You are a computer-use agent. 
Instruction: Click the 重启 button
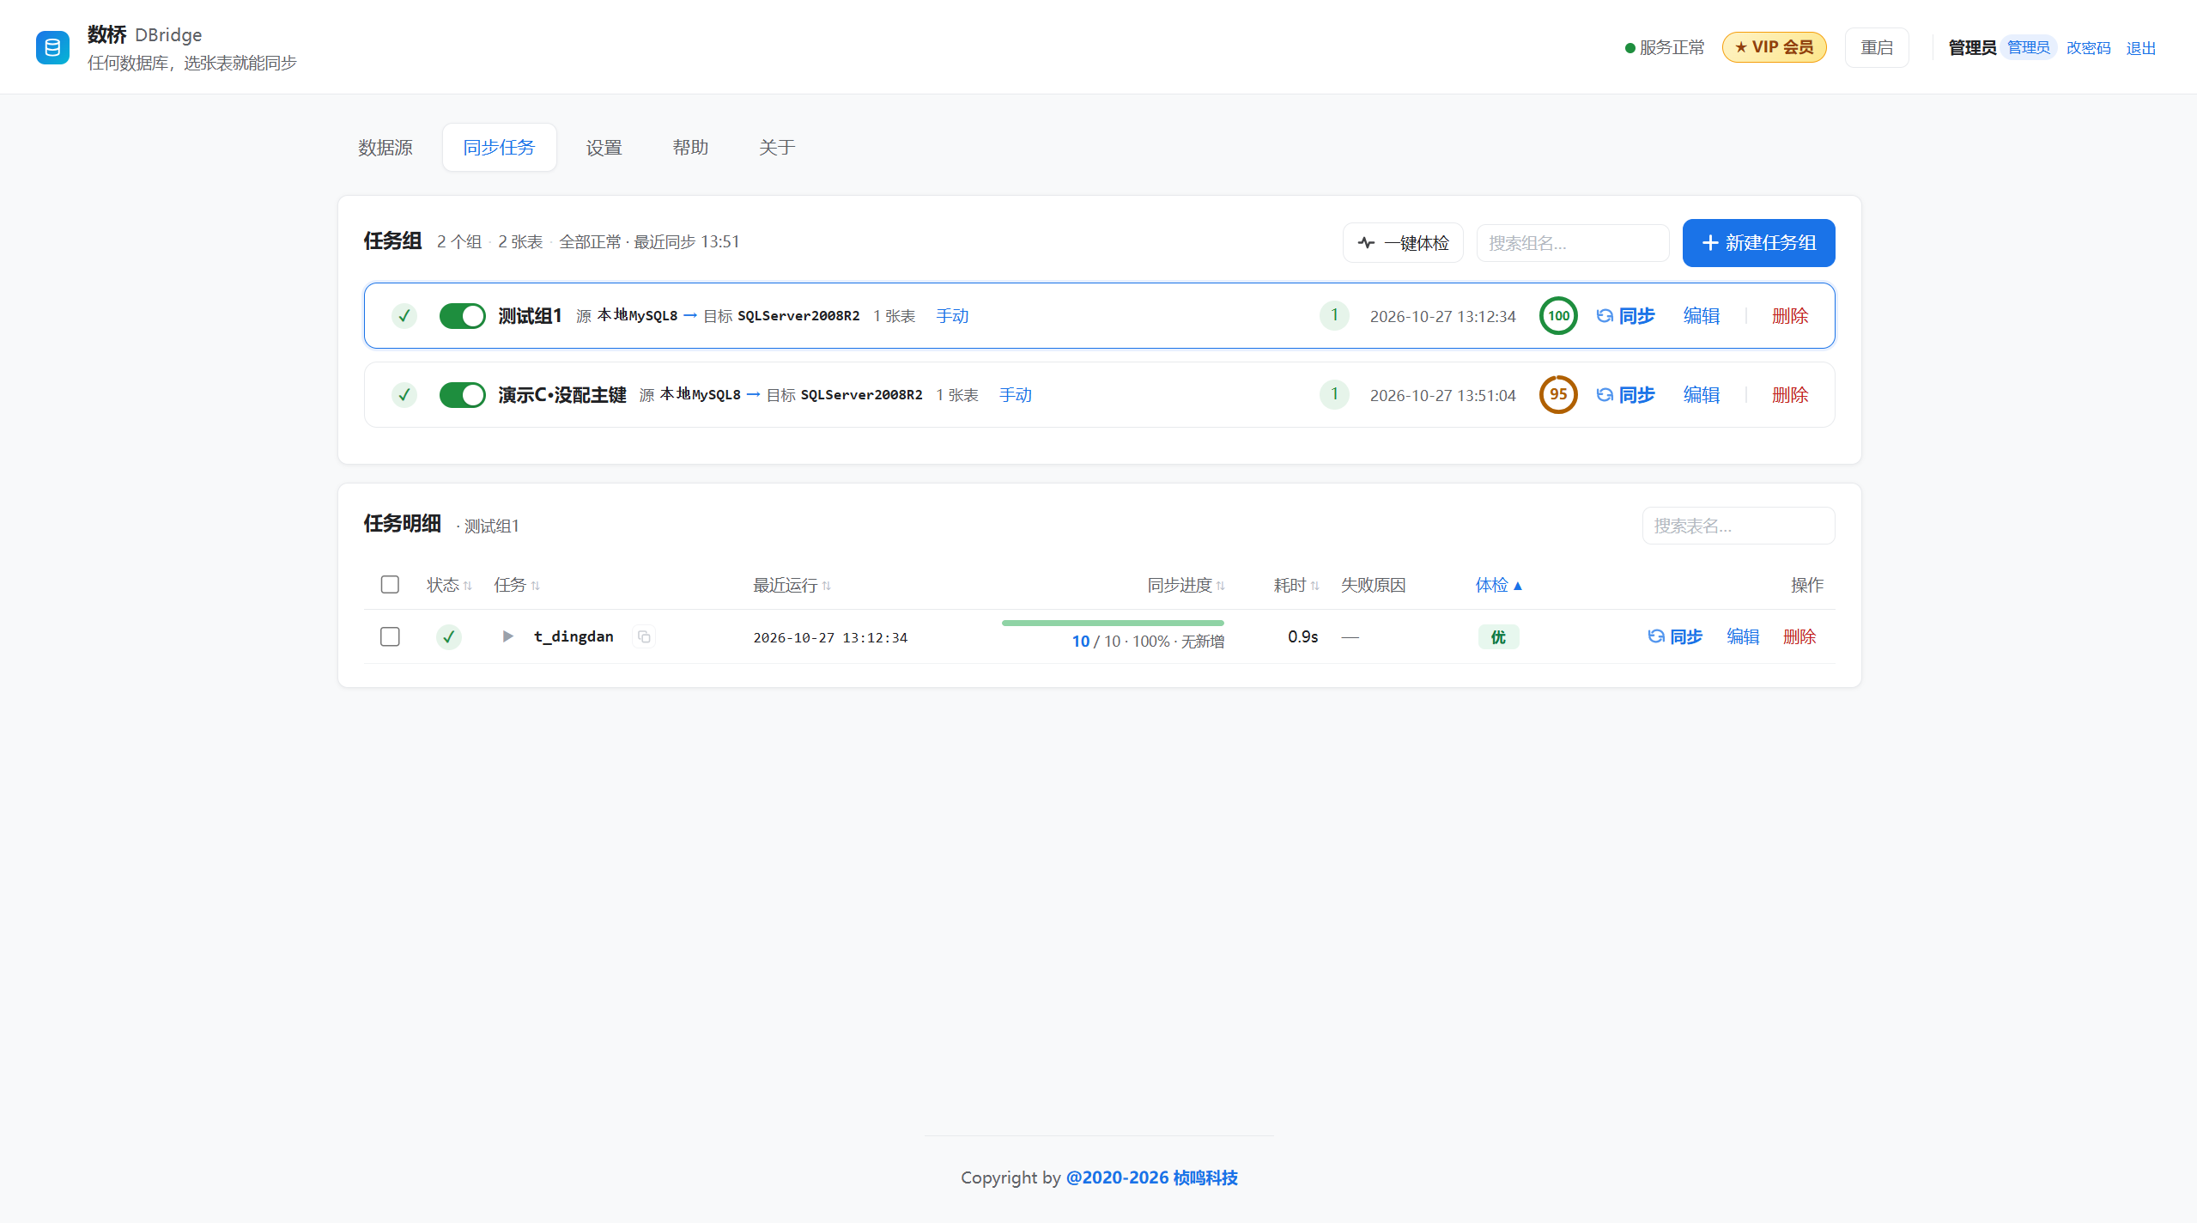(1877, 47)
